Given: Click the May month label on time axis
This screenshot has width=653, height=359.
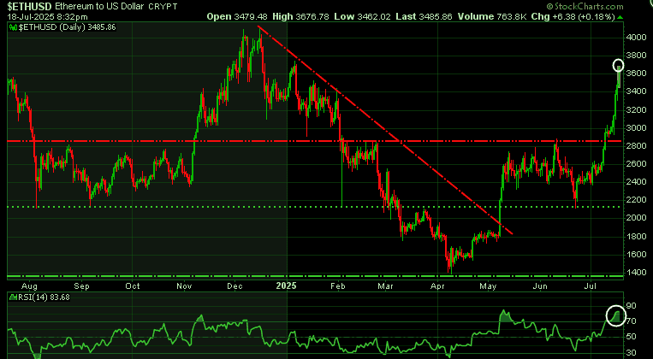Looking at the screenshot, I should coord(488,286).
